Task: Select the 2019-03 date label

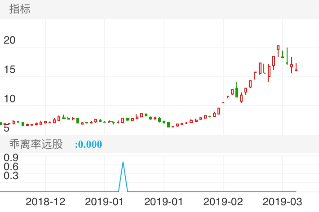Action: click(x=282, y=202)
